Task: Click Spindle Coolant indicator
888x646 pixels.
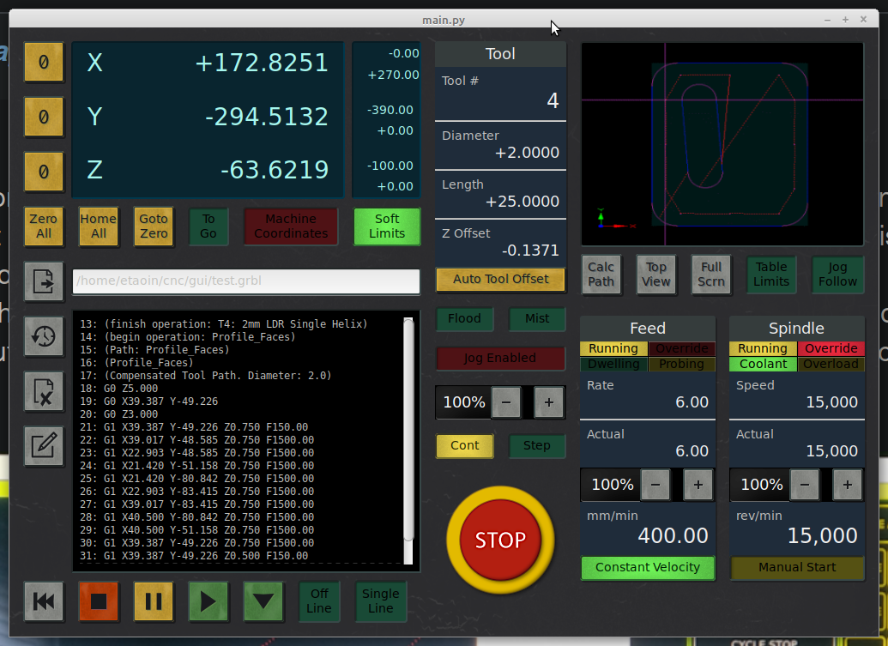Action: point(763,364)
